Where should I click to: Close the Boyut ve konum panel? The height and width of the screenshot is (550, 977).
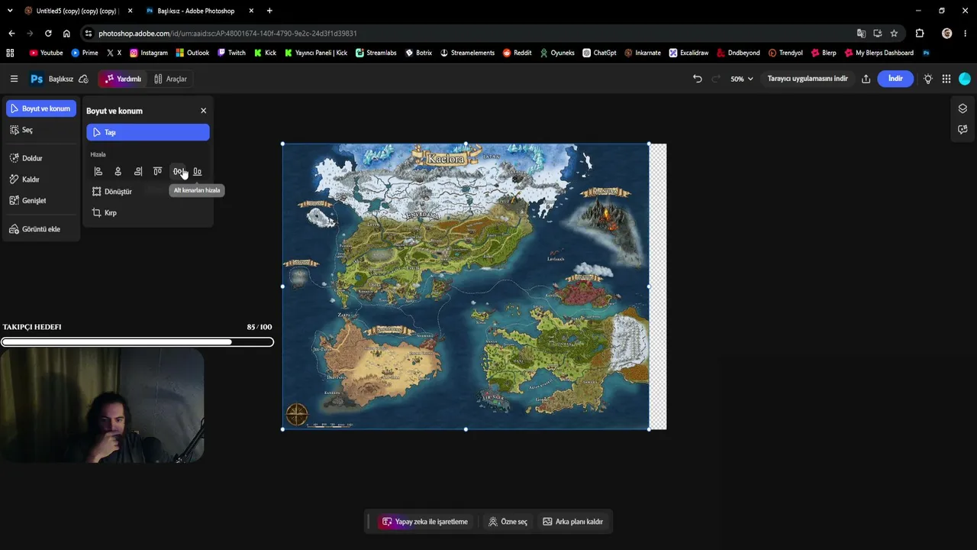coord(203,111)
